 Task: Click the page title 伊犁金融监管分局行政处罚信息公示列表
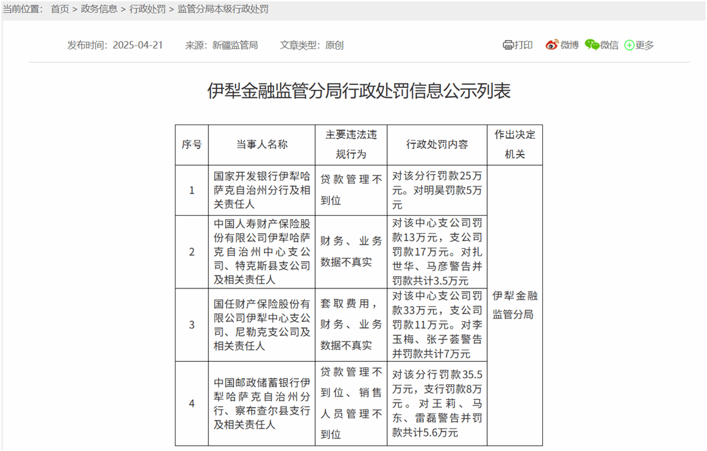point(359,91)
